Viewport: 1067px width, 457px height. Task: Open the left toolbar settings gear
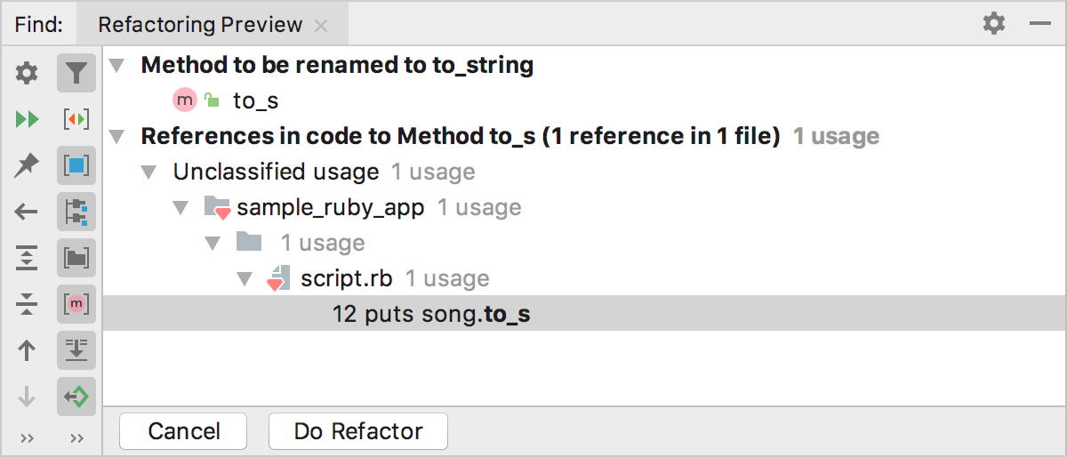(28, 73)
